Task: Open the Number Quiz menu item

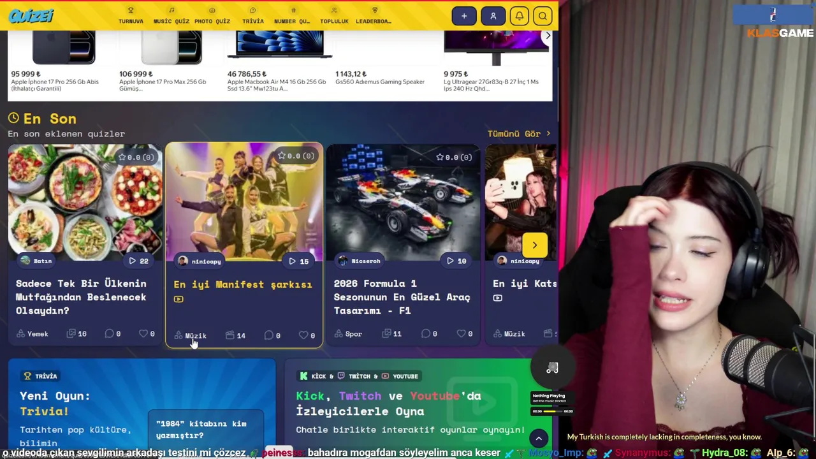Action: click(x=293, y=16)
